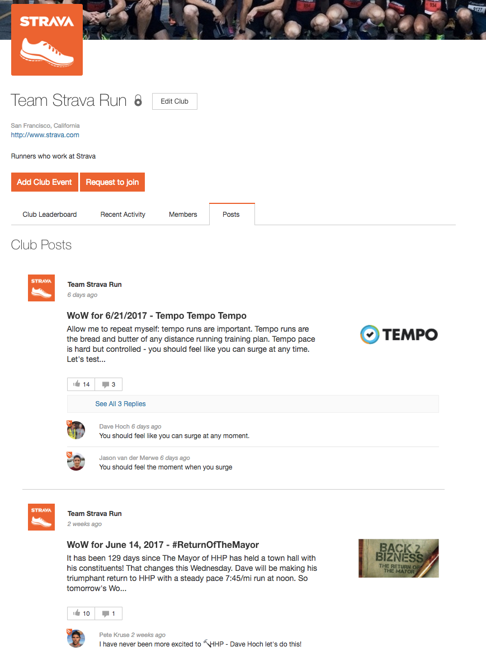The image size is (486, 665).
Task: Click the large Strava club logo
Action: [46, 40]
